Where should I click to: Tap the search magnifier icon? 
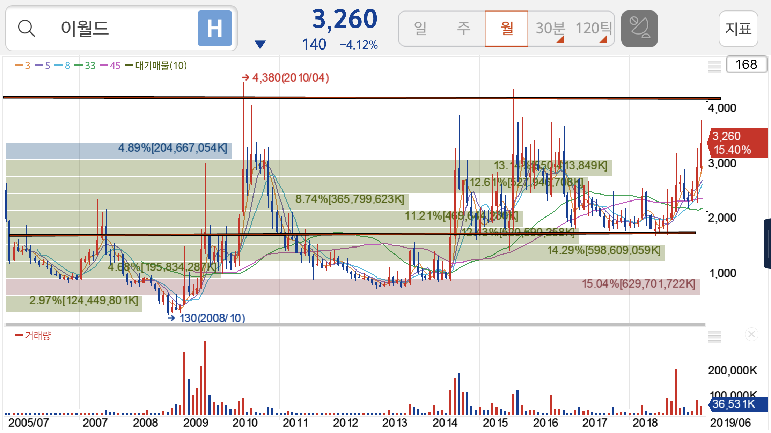(x=26, y=28)
